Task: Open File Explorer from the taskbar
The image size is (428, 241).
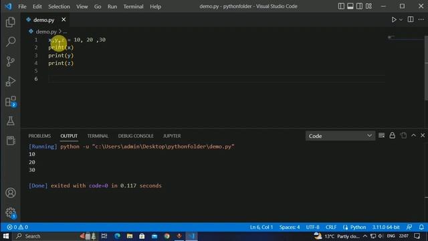Action: [130, 236]
